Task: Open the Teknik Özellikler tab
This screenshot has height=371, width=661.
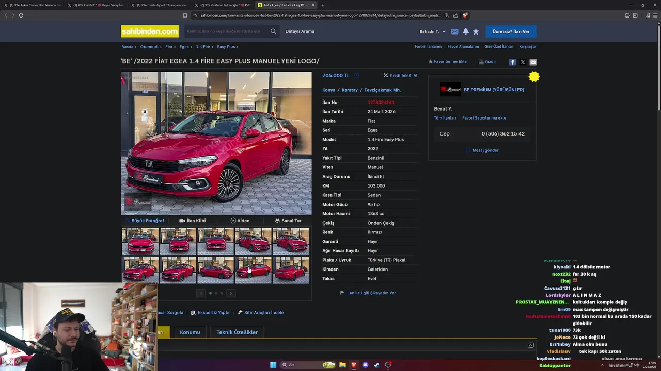Action: (237, 332)
